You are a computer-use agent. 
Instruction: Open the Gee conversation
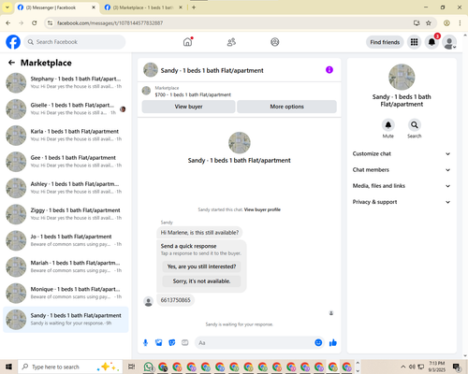66,162
